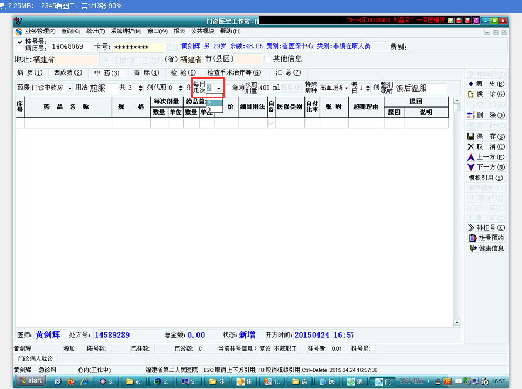Click the red icon beside the title bar envelope
The width and height of the screenshot is (522, 389).
coord(459,21)
